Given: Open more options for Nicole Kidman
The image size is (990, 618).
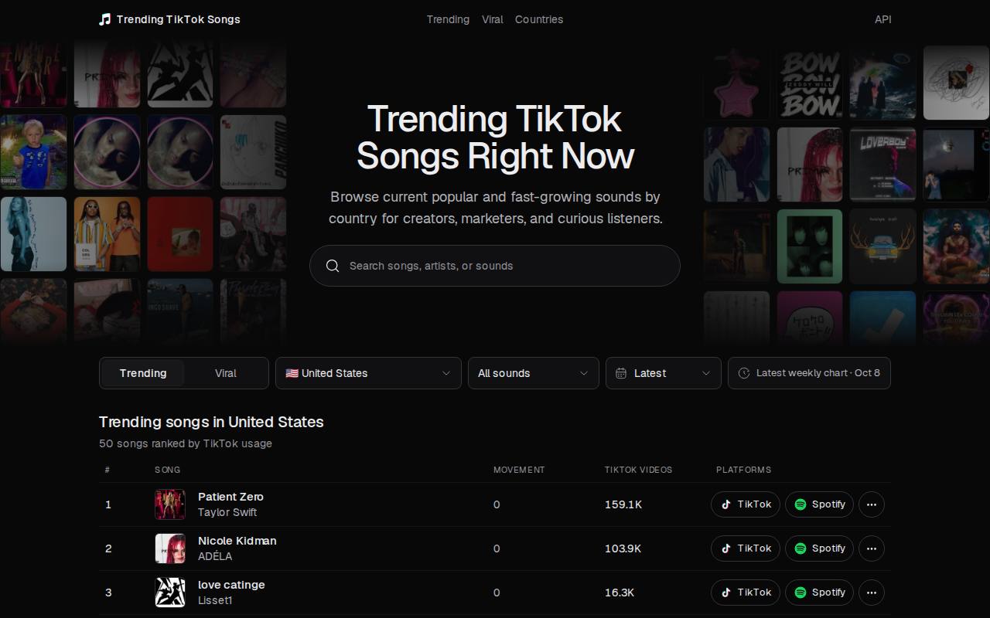Looking at the screenshot, I should point(872,548).
